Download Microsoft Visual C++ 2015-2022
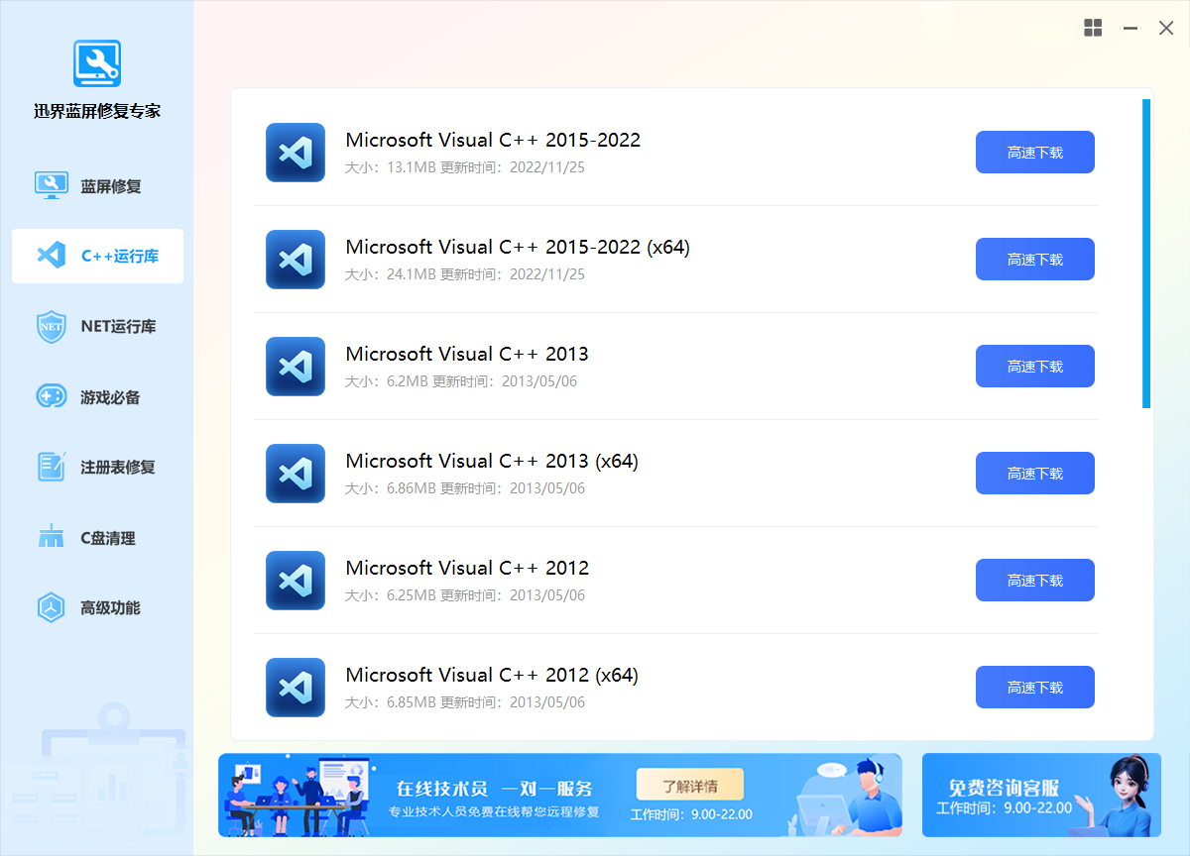This screenshot has width=1190, height=856. [1034, 153]
